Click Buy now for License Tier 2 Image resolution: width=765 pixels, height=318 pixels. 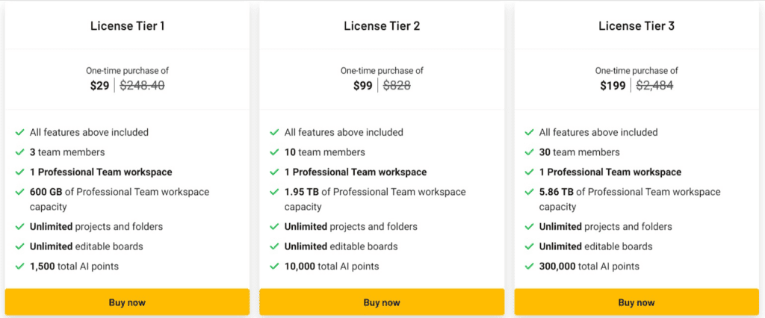coord(382,302)
